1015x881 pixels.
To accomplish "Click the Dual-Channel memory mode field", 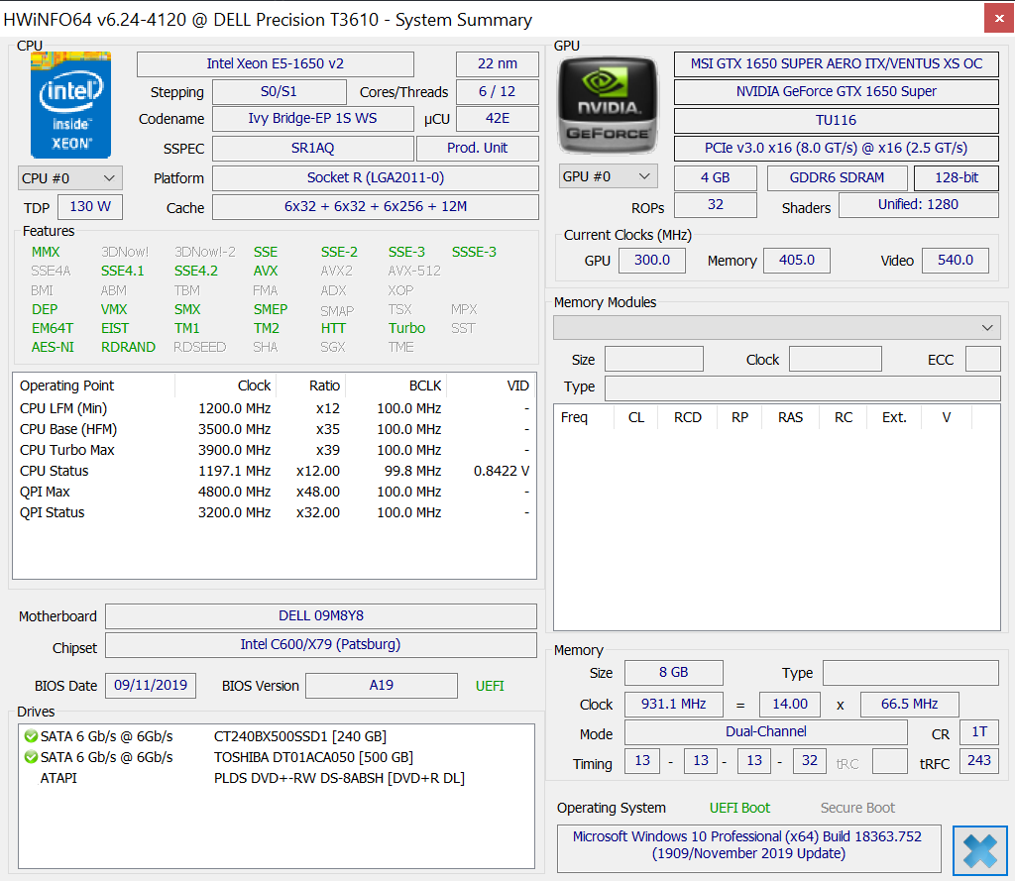I will coord(766,732).
